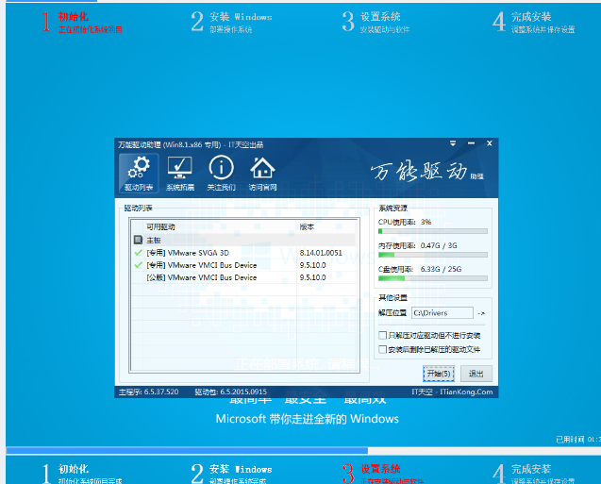This screenshot has height=484, width=601.
Task: Open the 系统拓展 monitor icon
Action: [x=179, y=174]
